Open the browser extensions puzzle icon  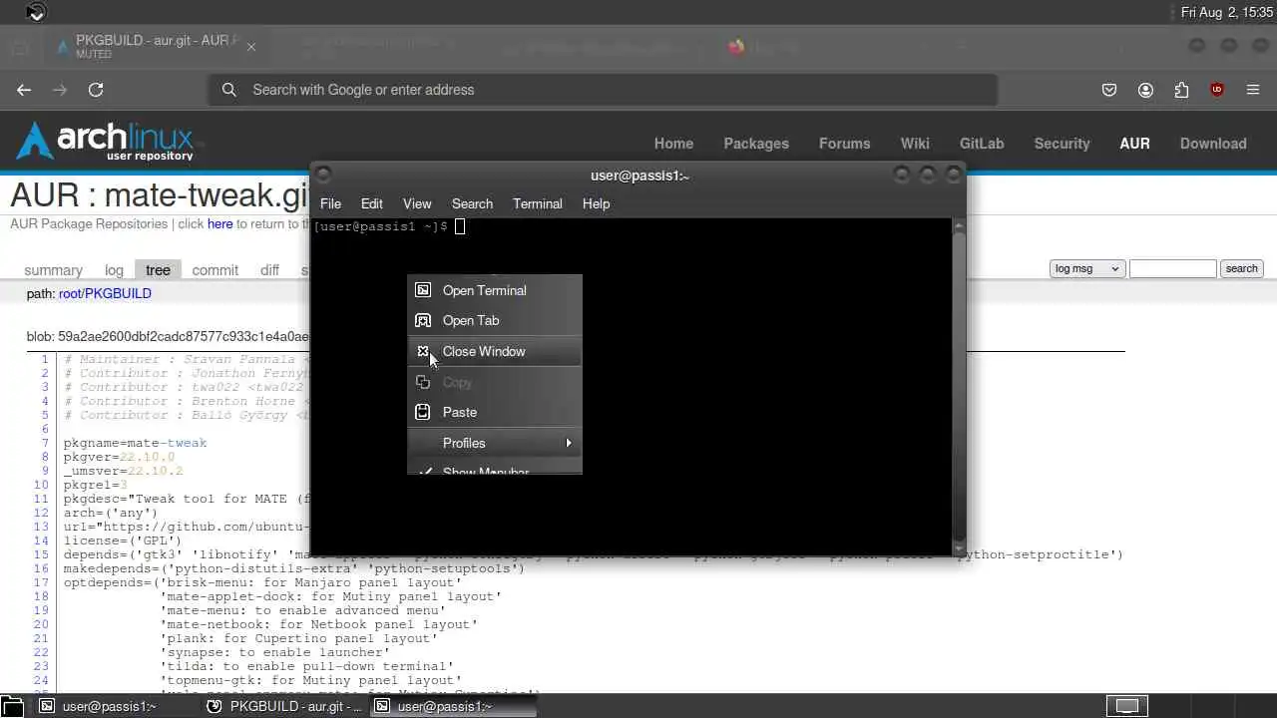click(x=1181, y=90)
